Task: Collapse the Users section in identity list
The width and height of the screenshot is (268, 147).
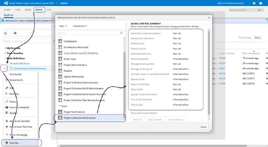Action: [x=60, y=106]
